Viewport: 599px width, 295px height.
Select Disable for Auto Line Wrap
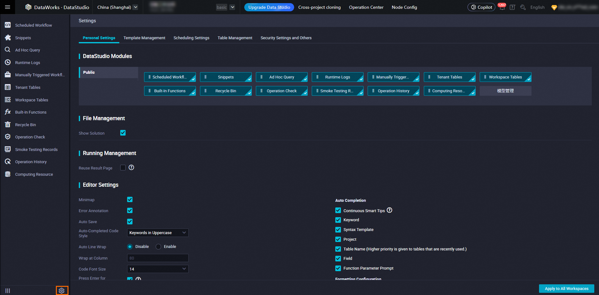tap(130, 247)
